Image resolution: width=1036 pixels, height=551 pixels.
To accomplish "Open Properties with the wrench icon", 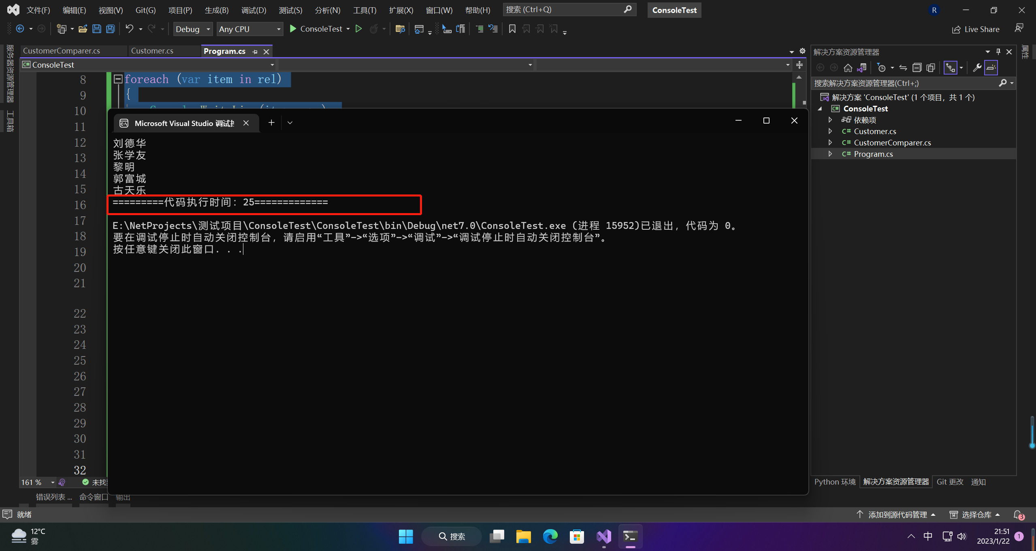I will [977, 68].
